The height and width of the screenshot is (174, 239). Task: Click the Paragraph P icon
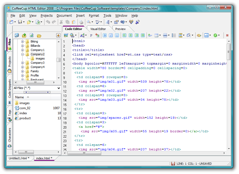(91, 35)
